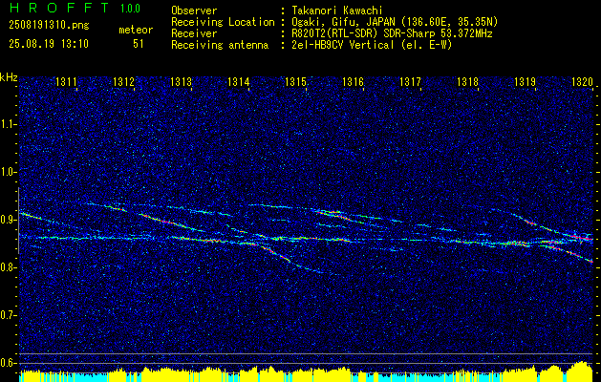Viewport: 601px width, 382px height.
Task: Click the 'Receiver' field label
Action: pos(194,33)
